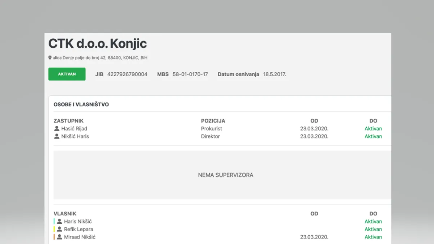Click the NEMA SUPERVIZORA empty panel
Screen dimensions: 434x244
pyautogui.click(x=225, y=175)
